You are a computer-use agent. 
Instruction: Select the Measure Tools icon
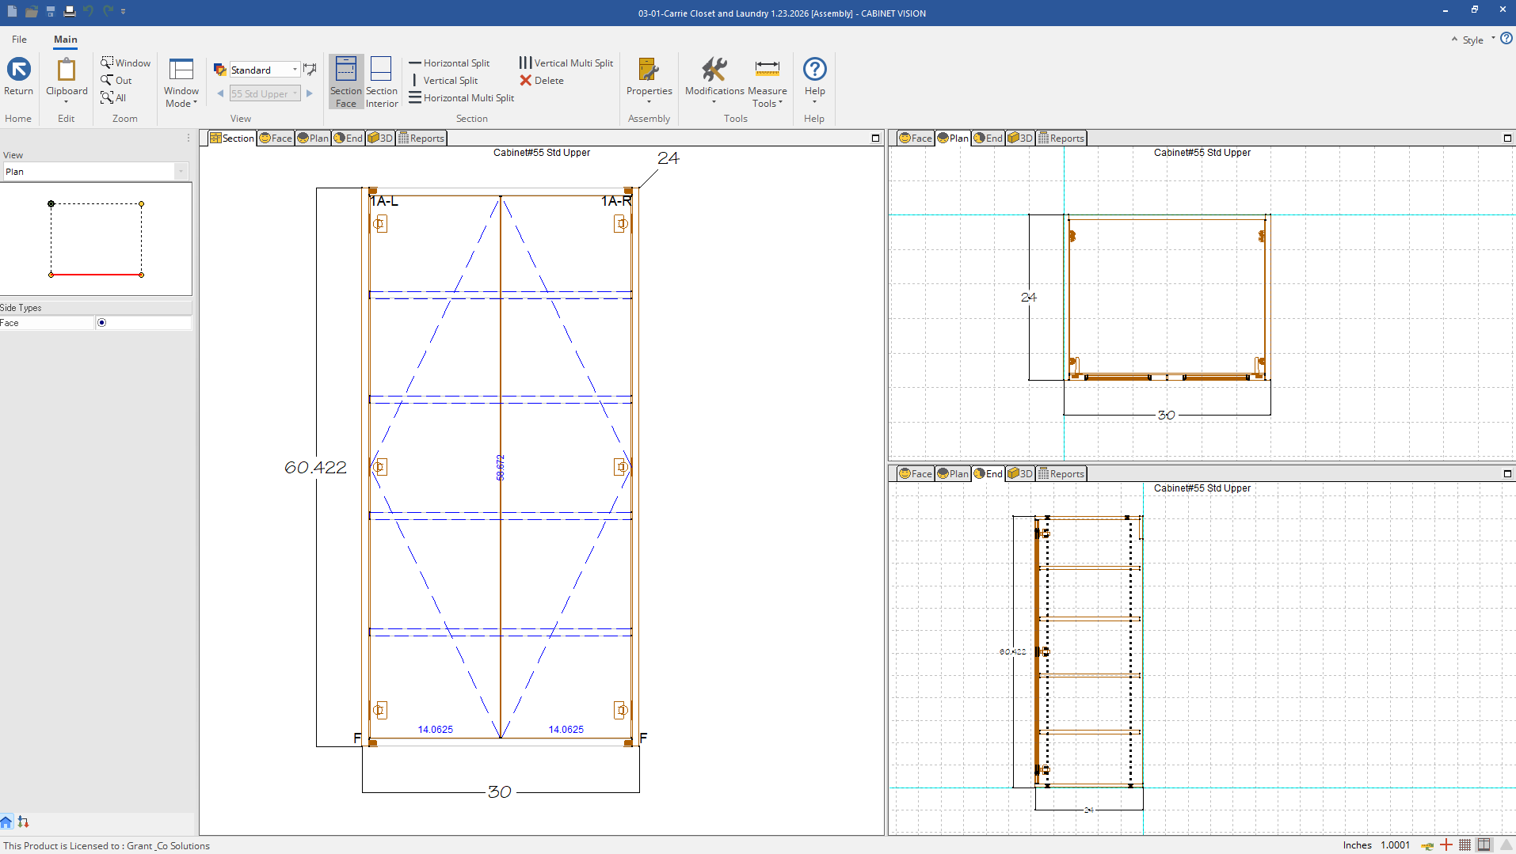[x=766, y=79]
